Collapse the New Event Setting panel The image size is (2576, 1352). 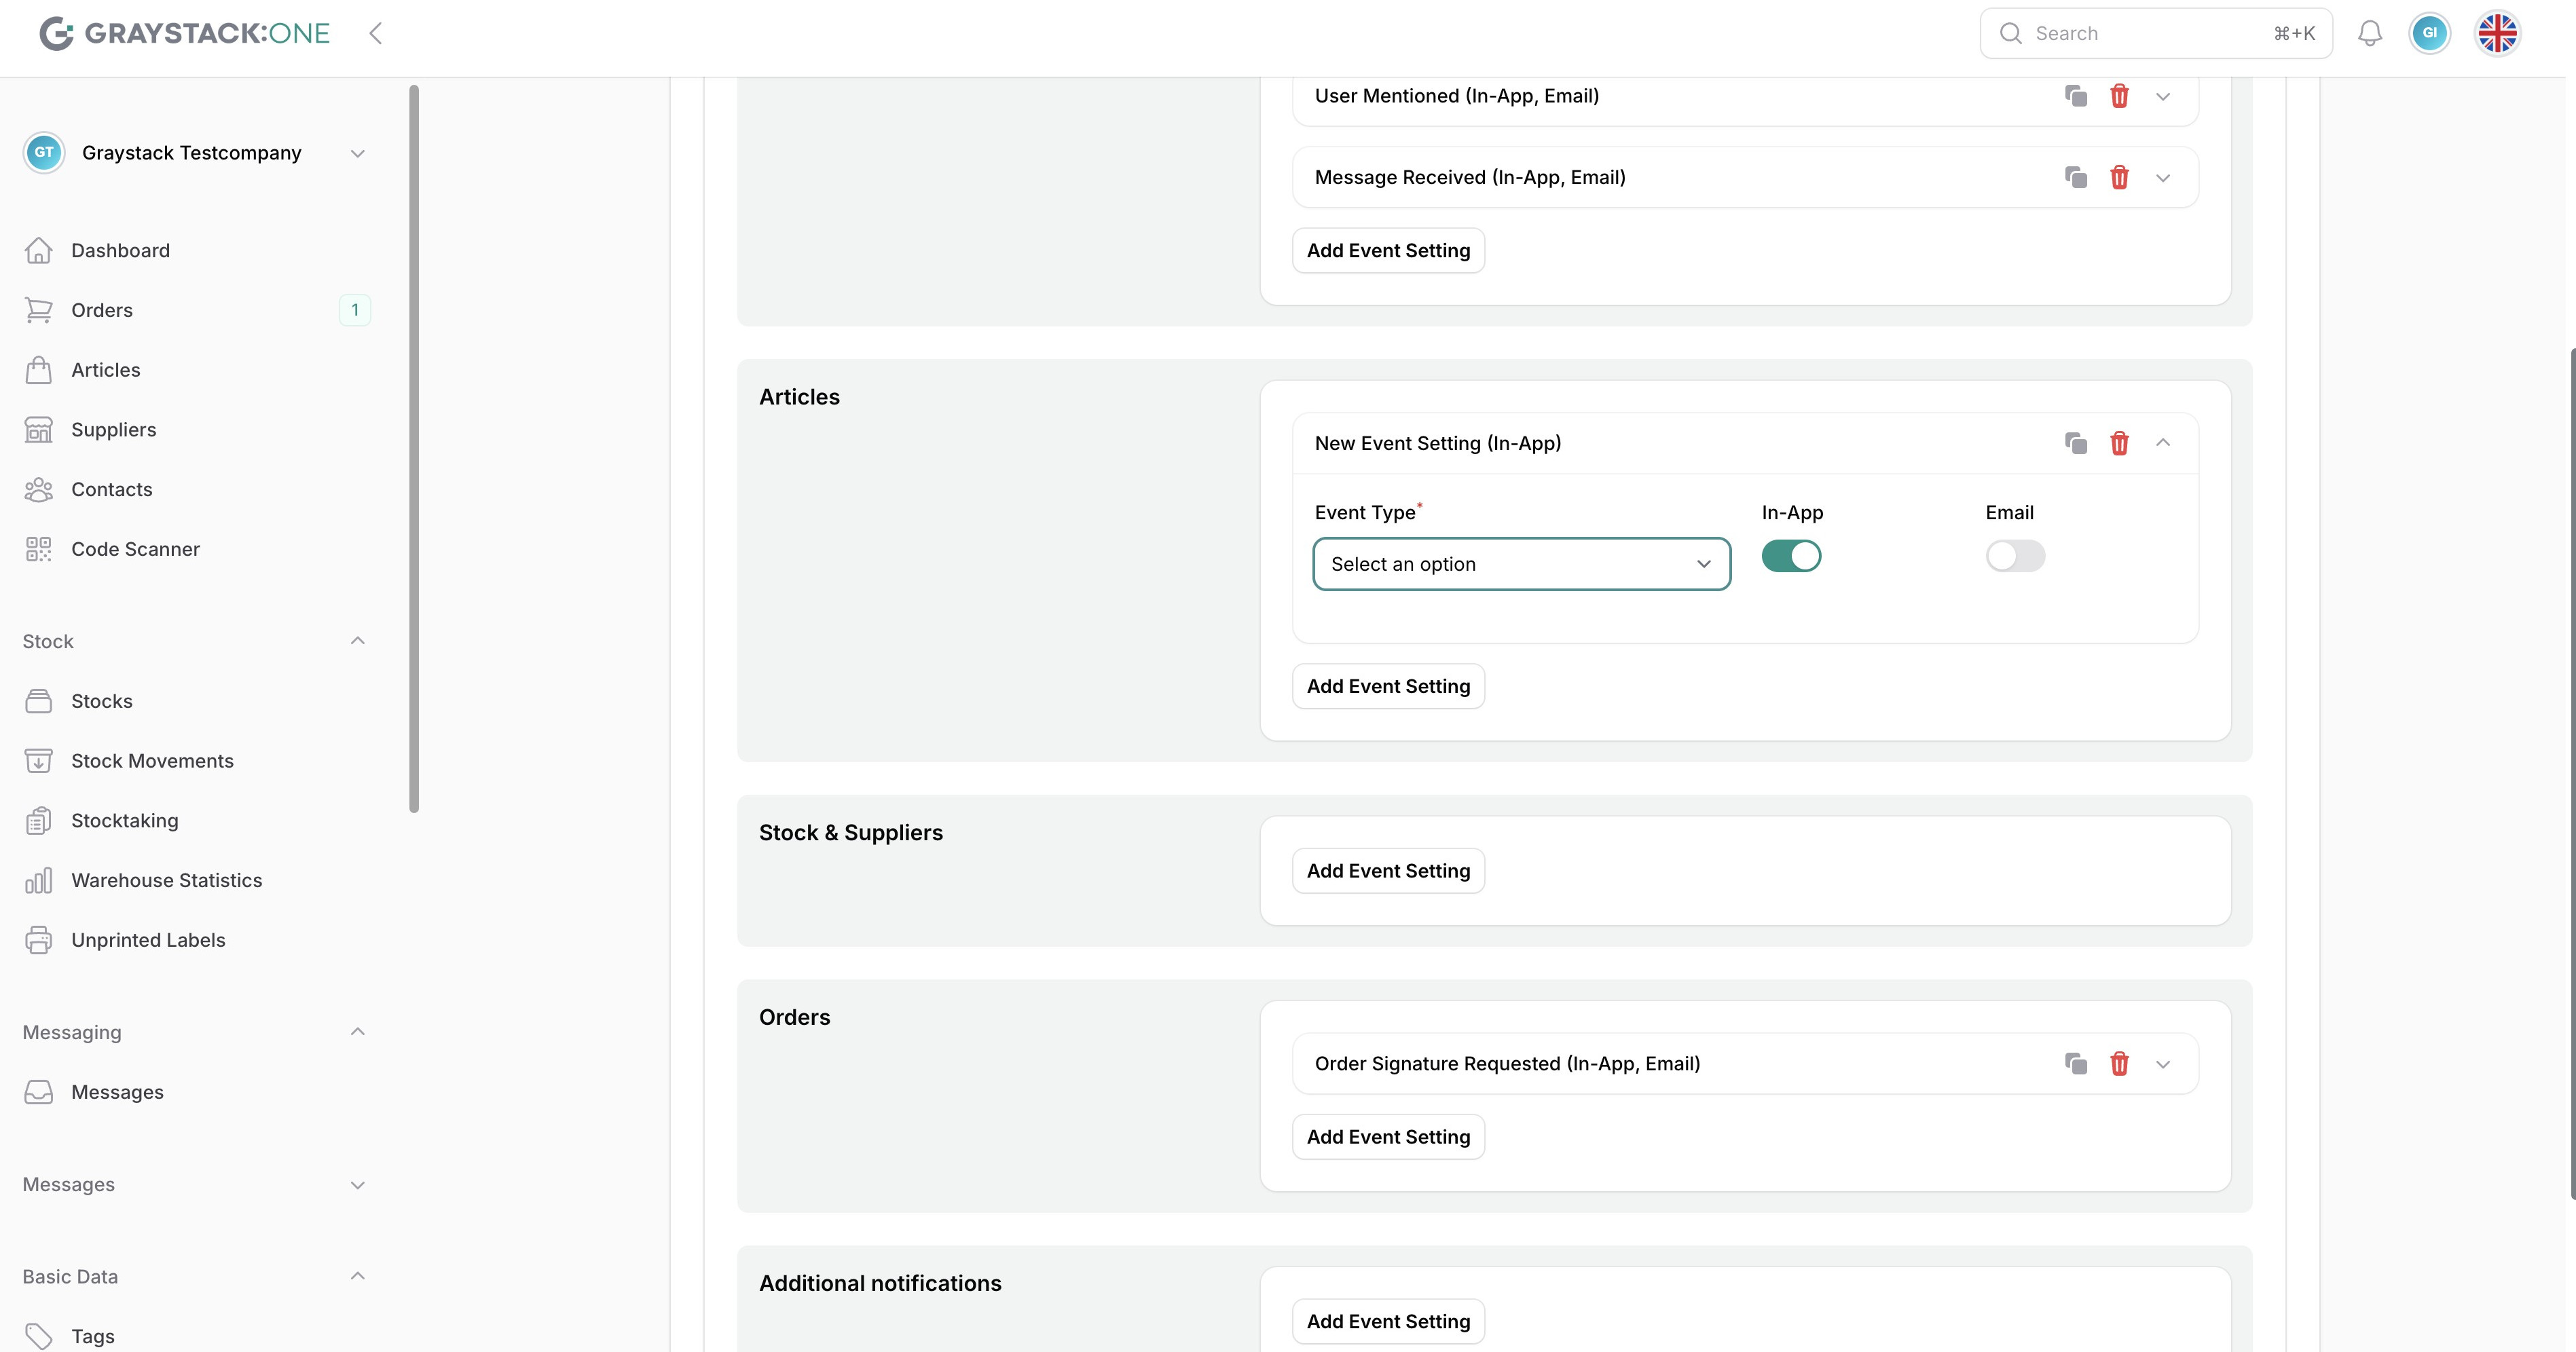click(x=2163, y=443)
